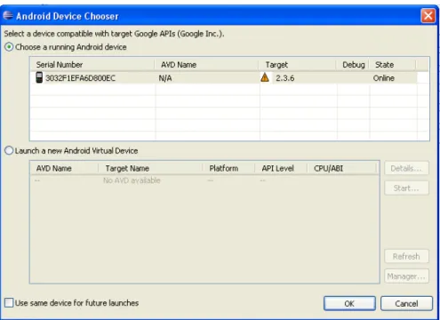This screenshot has height=320, width=440.
Task: Click the State column header
Action: pyautogui.click(x=393, y=65)
